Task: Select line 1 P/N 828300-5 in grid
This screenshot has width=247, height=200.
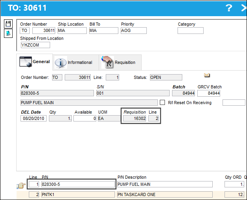Action: point(78,184)
